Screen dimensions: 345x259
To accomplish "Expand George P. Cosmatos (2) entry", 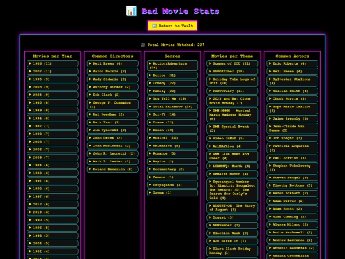I will [112, 105].
